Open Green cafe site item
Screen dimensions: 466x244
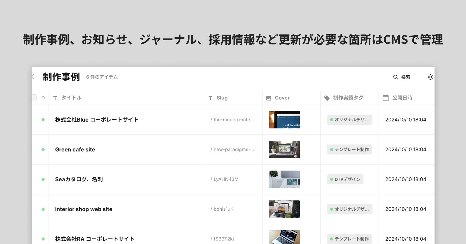[x=75, y=149]
